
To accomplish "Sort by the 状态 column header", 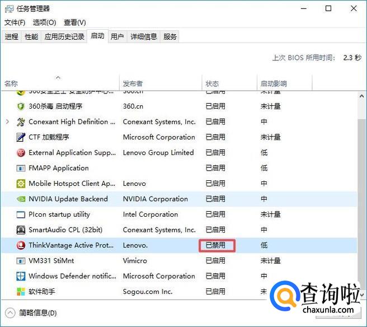I will [x=229, y=83].
